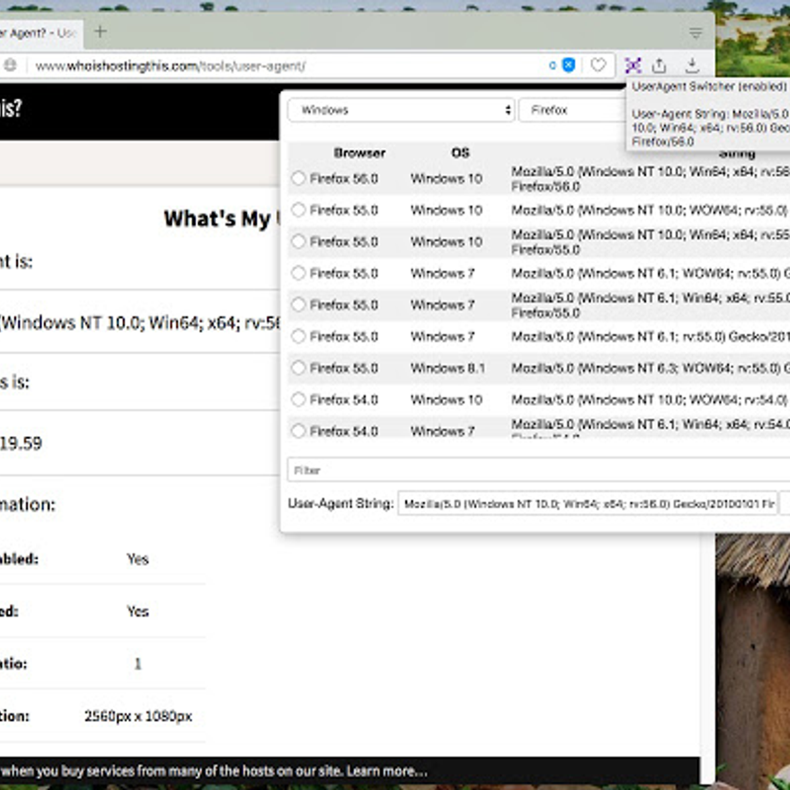790x790 pixels.
Task: Click the UserAgent Switcher extension icon
Action: click(633, 65)
